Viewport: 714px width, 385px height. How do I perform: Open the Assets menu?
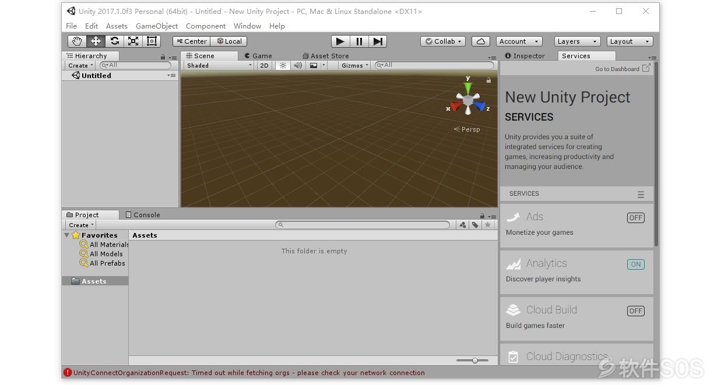coord(117,26)
